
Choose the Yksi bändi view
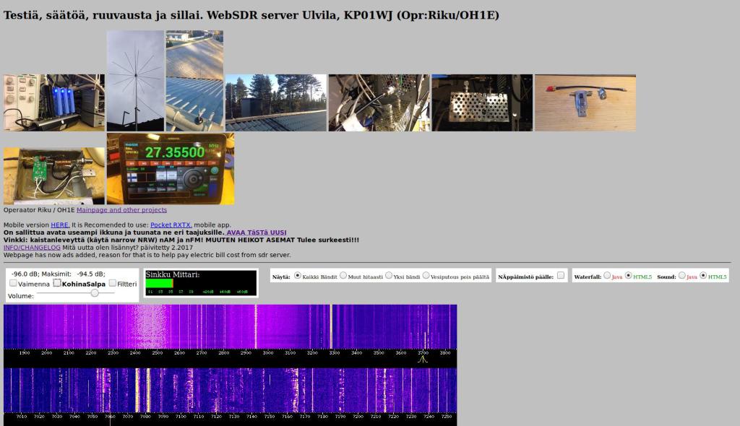tap(389, 274)
